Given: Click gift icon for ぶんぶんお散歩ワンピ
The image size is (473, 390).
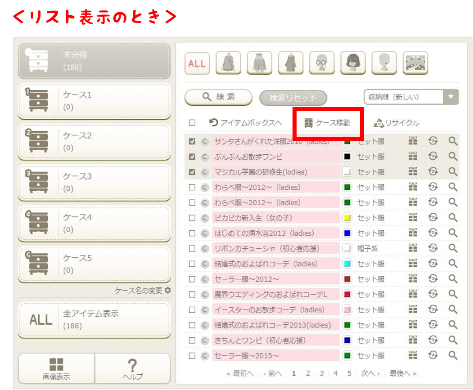Looking at the screenshot, I should click(413, 157).
